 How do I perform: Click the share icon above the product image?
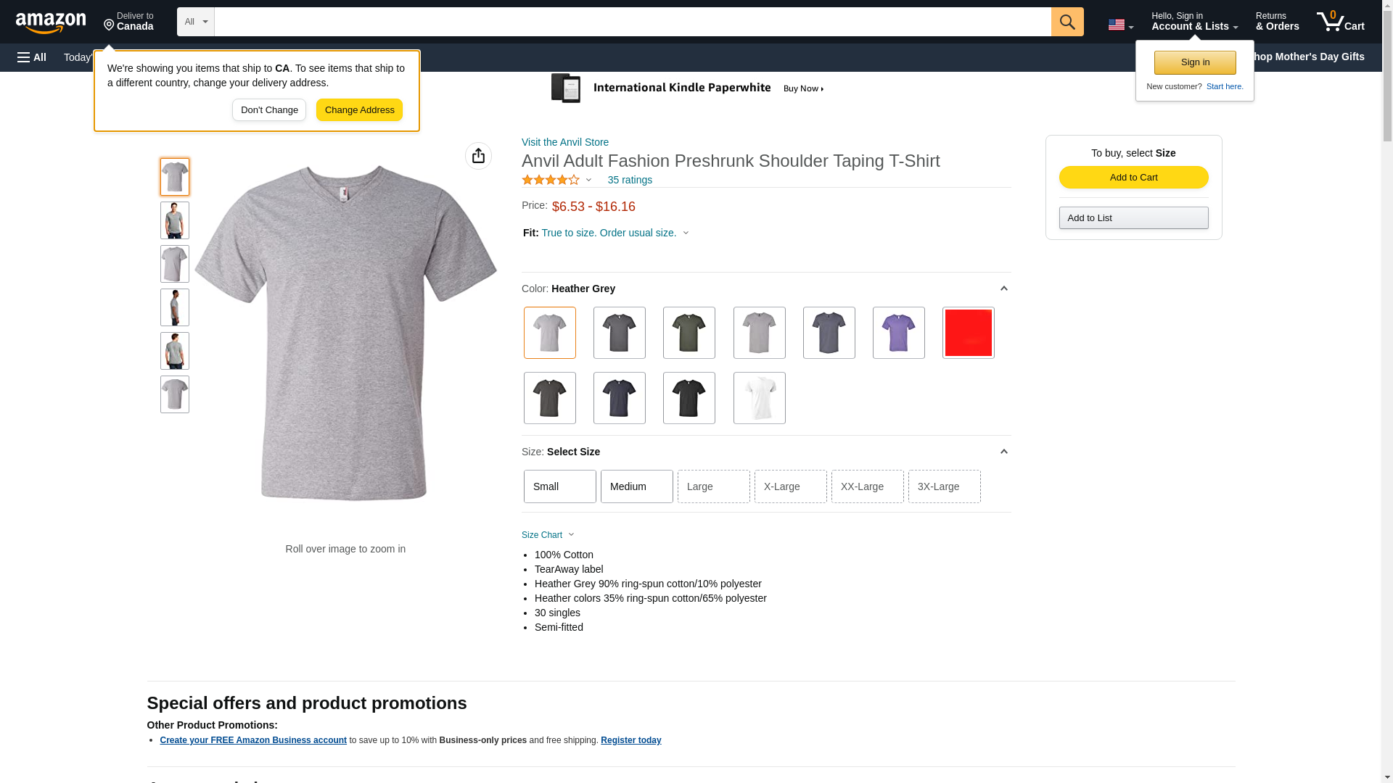(478, 156)
